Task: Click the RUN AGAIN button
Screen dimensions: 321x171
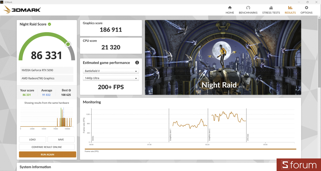Action: click(x=48, y=154)
